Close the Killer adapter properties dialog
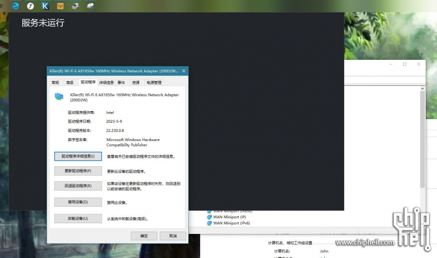This screenshot has width=437, height=258. click(x=184, y=71)
